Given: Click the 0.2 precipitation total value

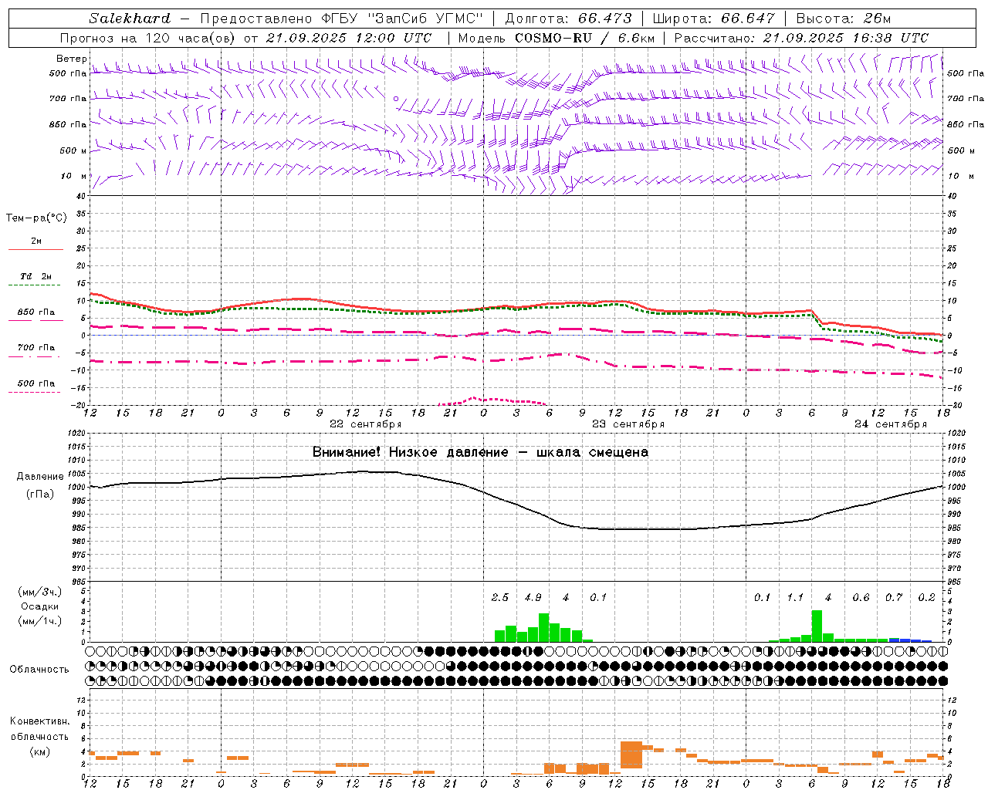Looking at the screenshot, I should (x=927, y=598).
